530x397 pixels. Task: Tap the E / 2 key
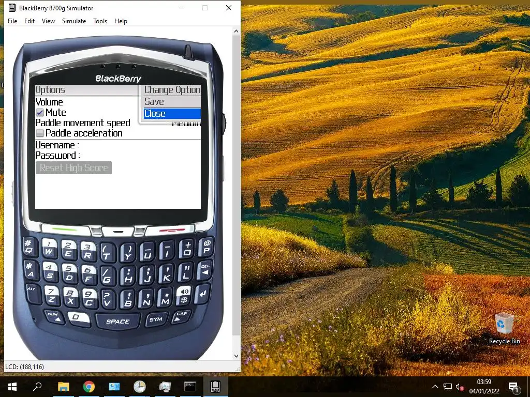pyautogui.click(x=68, y=250)
